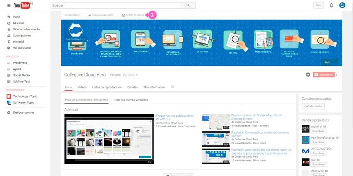Click the BIBLIOTECA section heading
Screen dimensions: 353x176
point(12,56)
